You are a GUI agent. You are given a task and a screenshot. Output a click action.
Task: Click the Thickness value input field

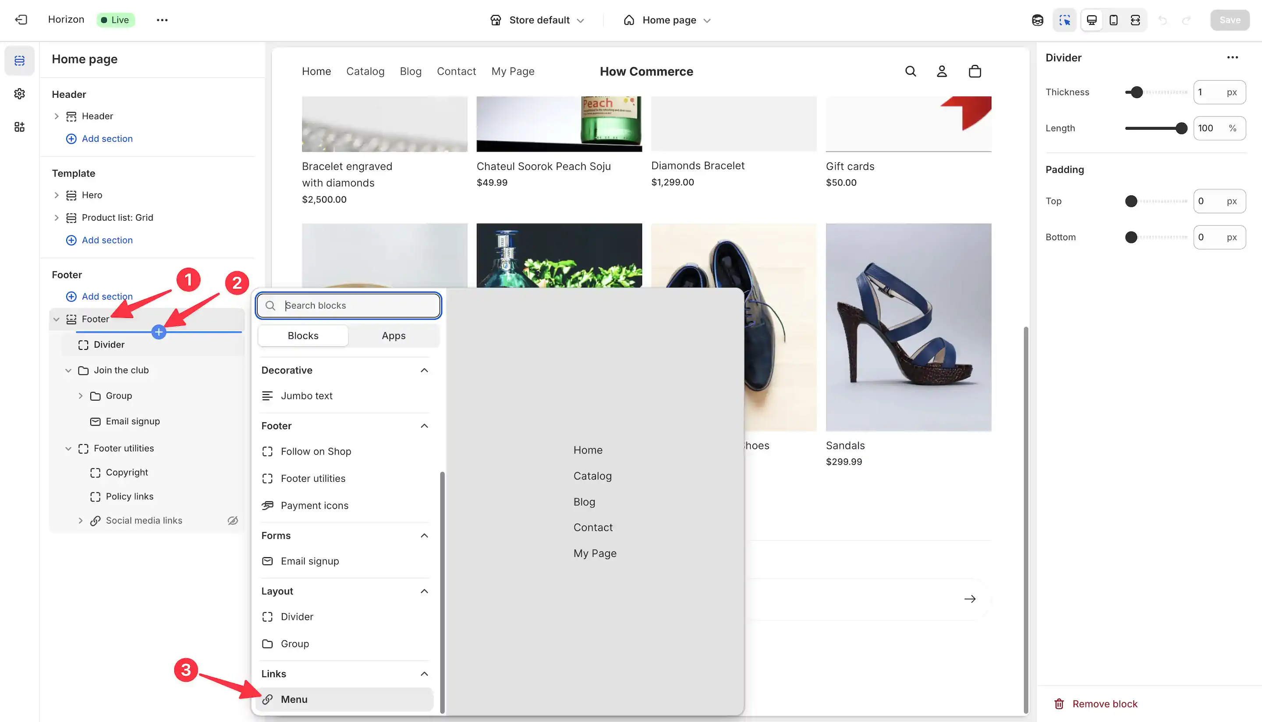(1219, 92)
